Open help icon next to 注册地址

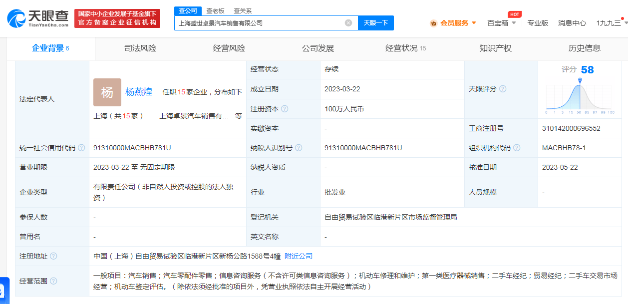[53, 256]
